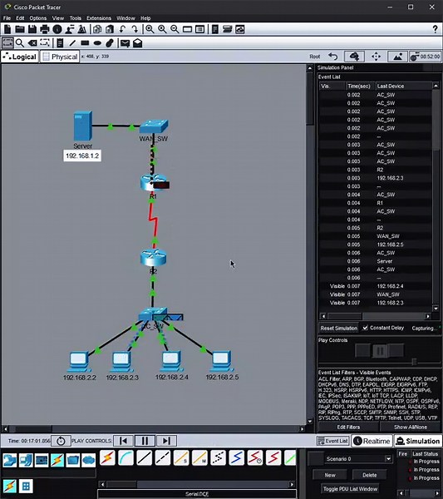Screen dimensions: 443x499
Task: Step forward in the bottom play controls
Action: click(166, 441)
